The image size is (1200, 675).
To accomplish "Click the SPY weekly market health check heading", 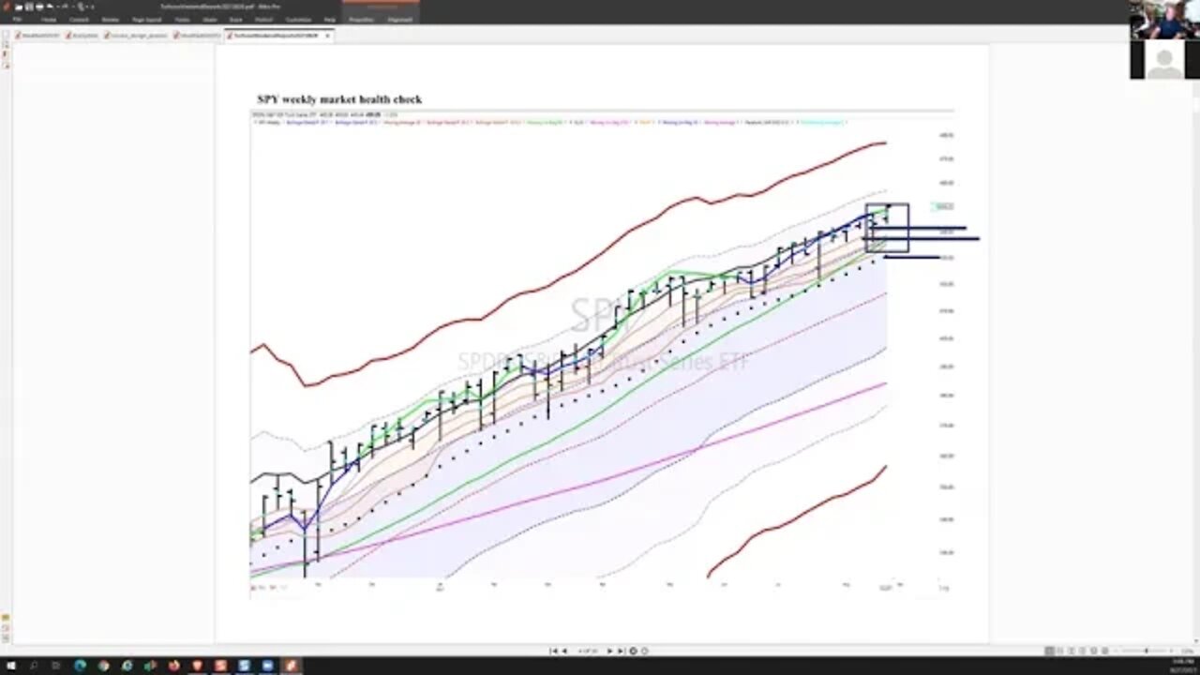I will 339,99.
